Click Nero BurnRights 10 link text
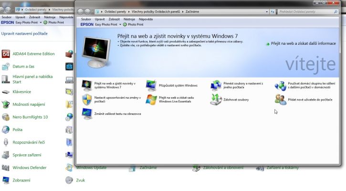This screenshot has height=191, width=346. tap(30, 117)
